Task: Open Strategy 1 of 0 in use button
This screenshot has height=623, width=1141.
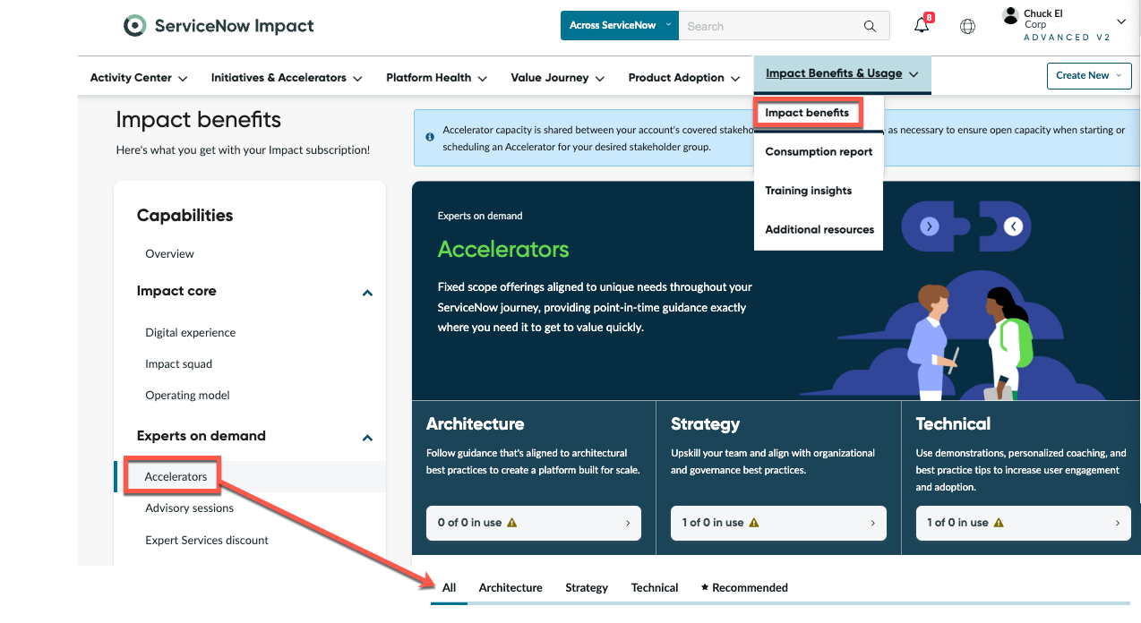Action: point(778,523)
